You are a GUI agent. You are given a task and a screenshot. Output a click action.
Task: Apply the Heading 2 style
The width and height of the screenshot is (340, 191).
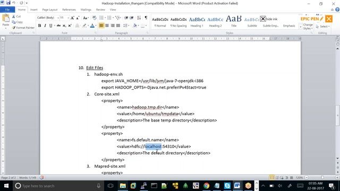pyautogui.click(x=215, y=22)
